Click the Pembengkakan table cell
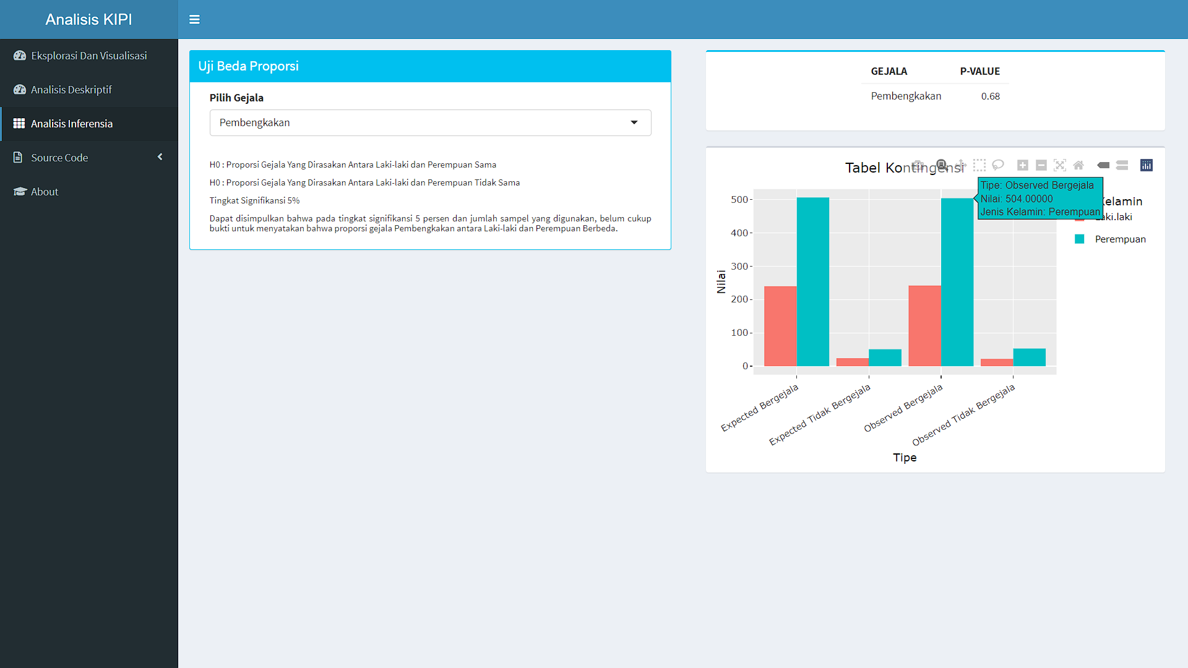 pyautogui.click(x=906, y=96)
